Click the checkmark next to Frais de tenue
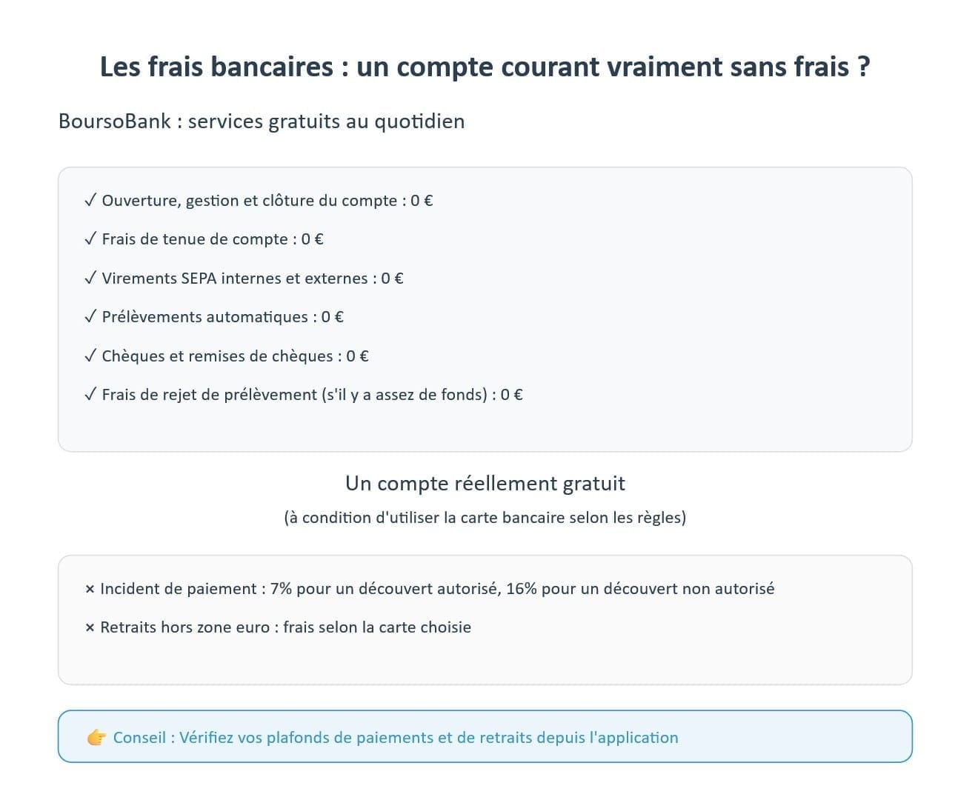This screenshot has width=978, height=800. pyautogui.click(x=90, y=239)
